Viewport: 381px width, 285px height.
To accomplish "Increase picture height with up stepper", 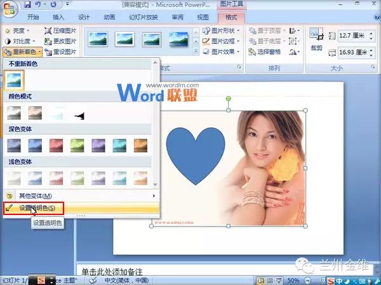I will tap(371, 33).
